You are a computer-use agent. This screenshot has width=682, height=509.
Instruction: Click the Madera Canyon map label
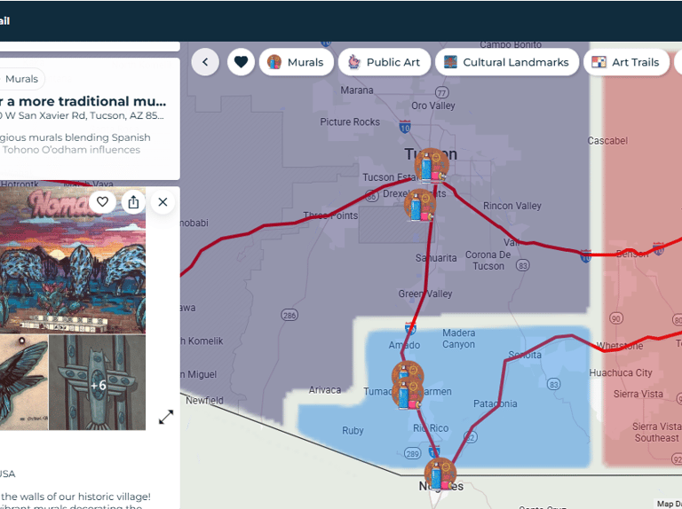[x=459, y=339]
